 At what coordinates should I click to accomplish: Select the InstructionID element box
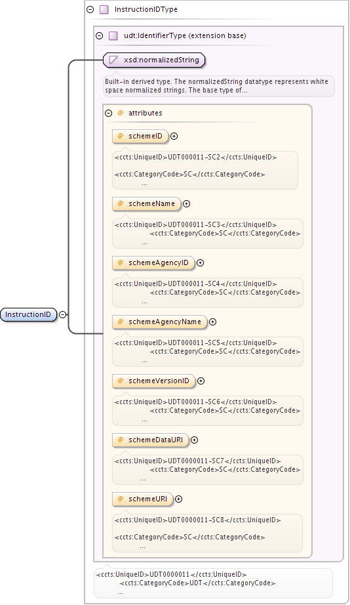click(29, 314)
